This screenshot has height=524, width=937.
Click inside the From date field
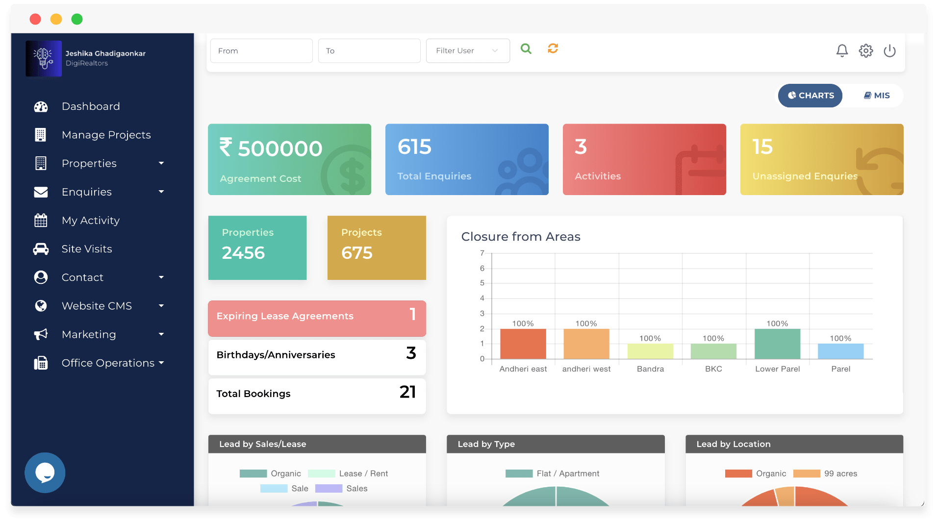tap(261, 50)
